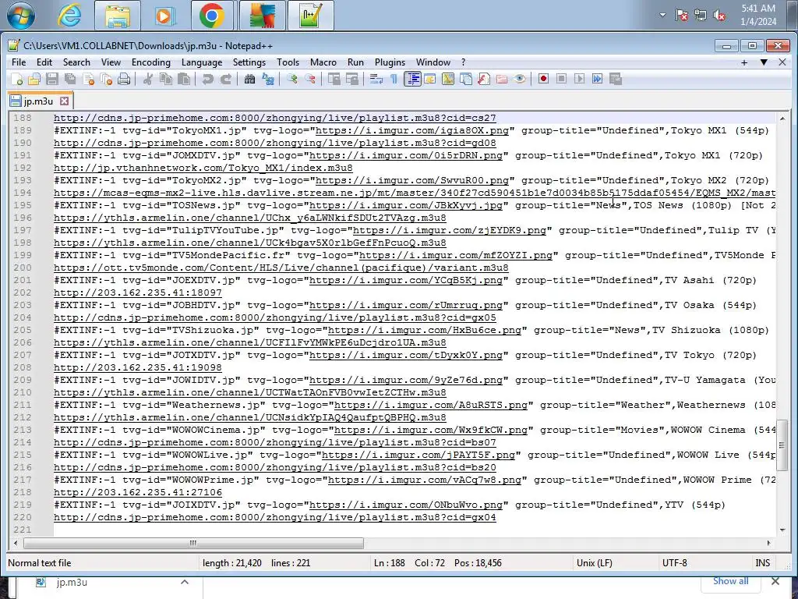
Task: Click the horizontal scrollbar right arrow
Action: 768,543
